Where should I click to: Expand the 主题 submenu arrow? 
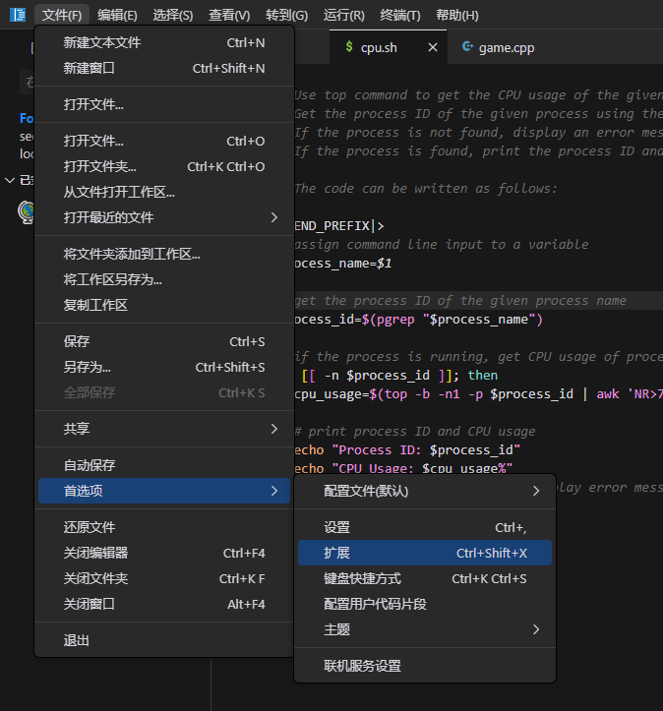click(536, 629)
